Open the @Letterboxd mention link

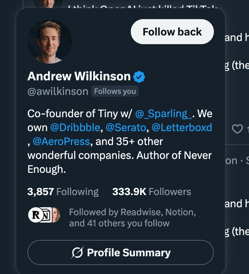182,128
